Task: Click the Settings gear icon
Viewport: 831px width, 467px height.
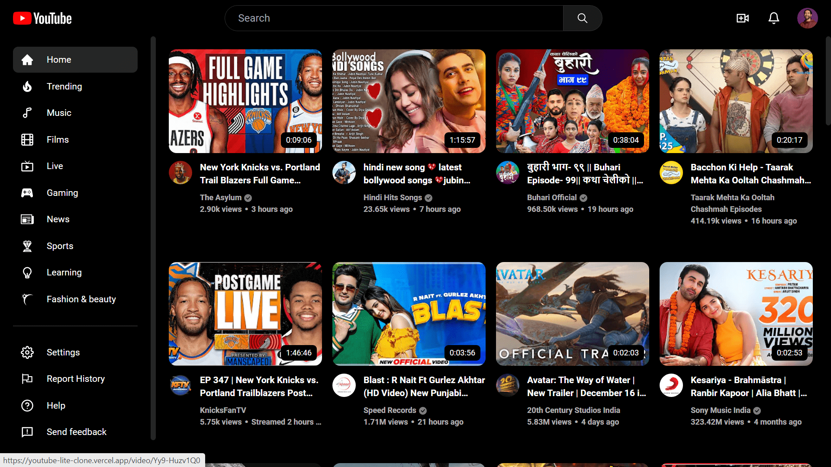Action: click(27, 352)
